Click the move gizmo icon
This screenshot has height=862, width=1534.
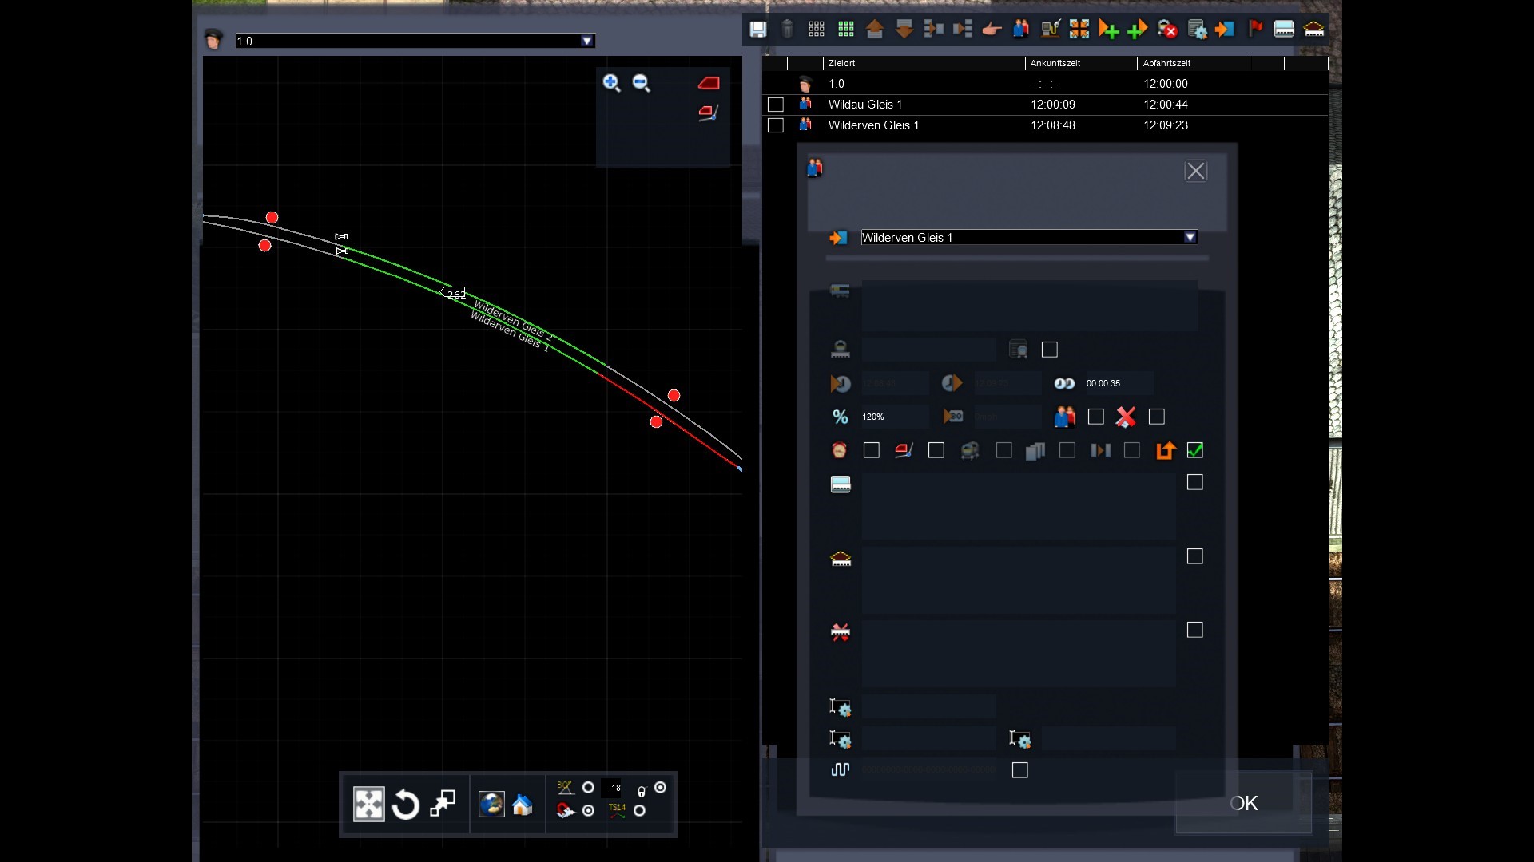pyautogui.click(x=368, y=805)
